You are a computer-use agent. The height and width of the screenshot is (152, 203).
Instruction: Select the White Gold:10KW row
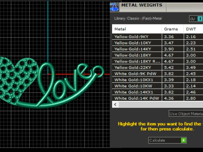click(157, 86)
